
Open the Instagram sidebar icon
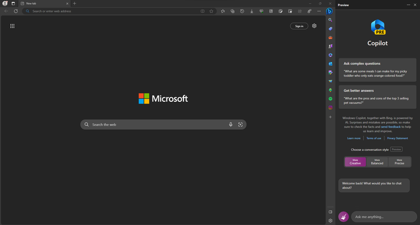pos(330,107)
